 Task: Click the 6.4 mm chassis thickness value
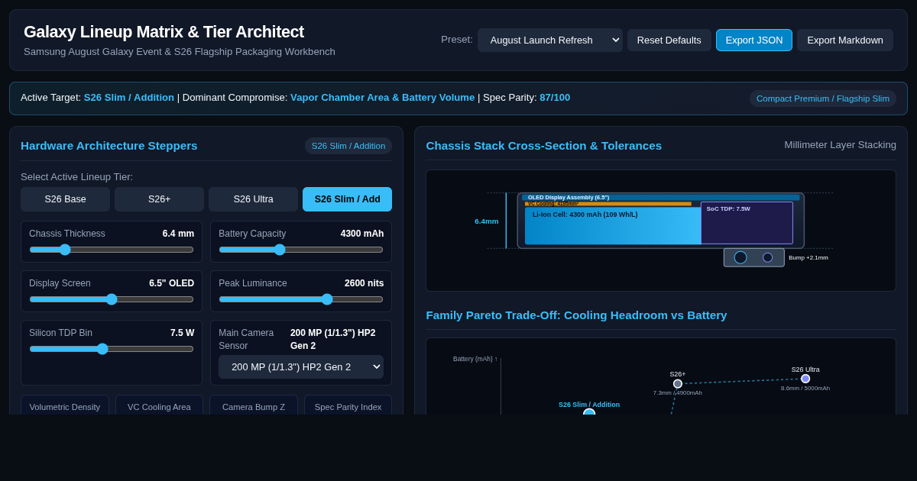click(x=178, y=234)
